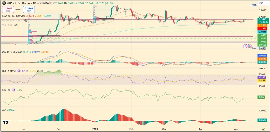Click the MACD scale label 0.0140

pyautogui.click(x=262, y=59)
